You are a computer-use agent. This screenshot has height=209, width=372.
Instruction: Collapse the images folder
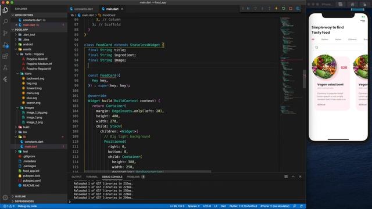[29, 107]
